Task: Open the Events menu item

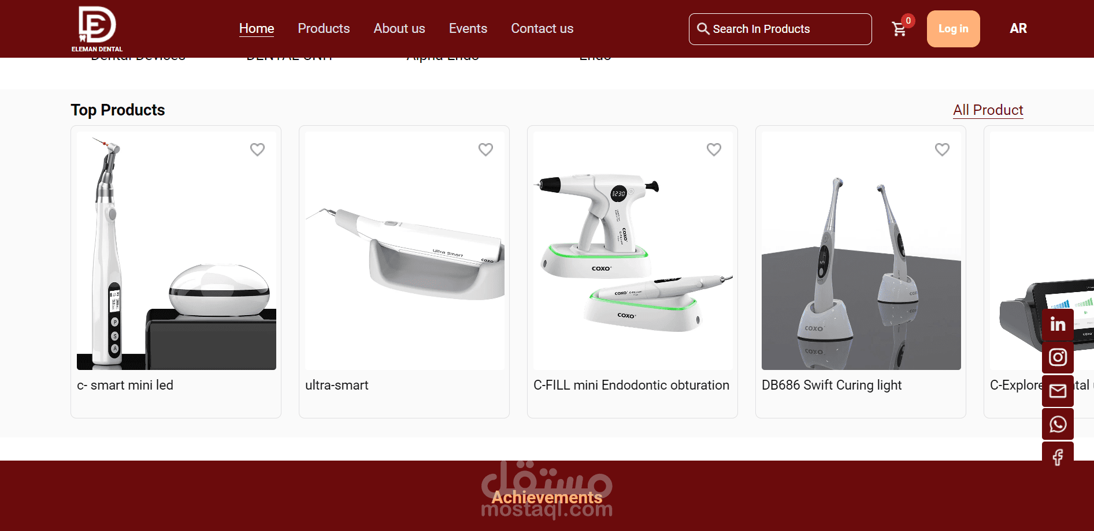Action: tap(468, 28)
